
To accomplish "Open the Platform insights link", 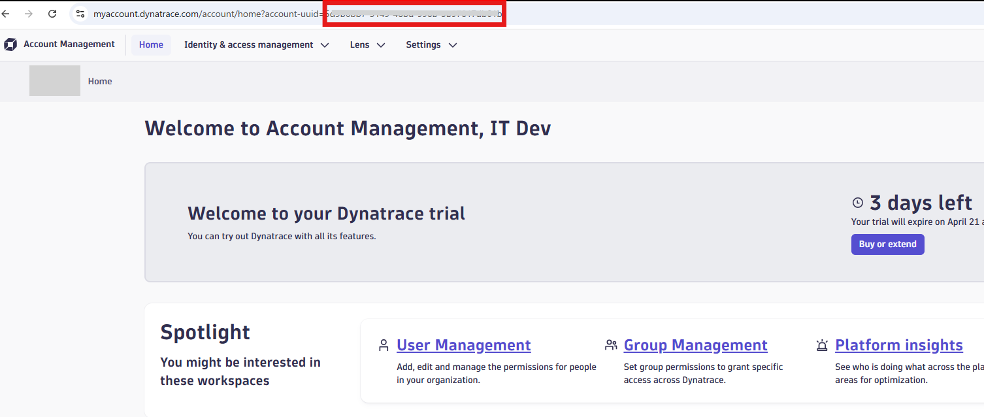I will coord(899,345).
